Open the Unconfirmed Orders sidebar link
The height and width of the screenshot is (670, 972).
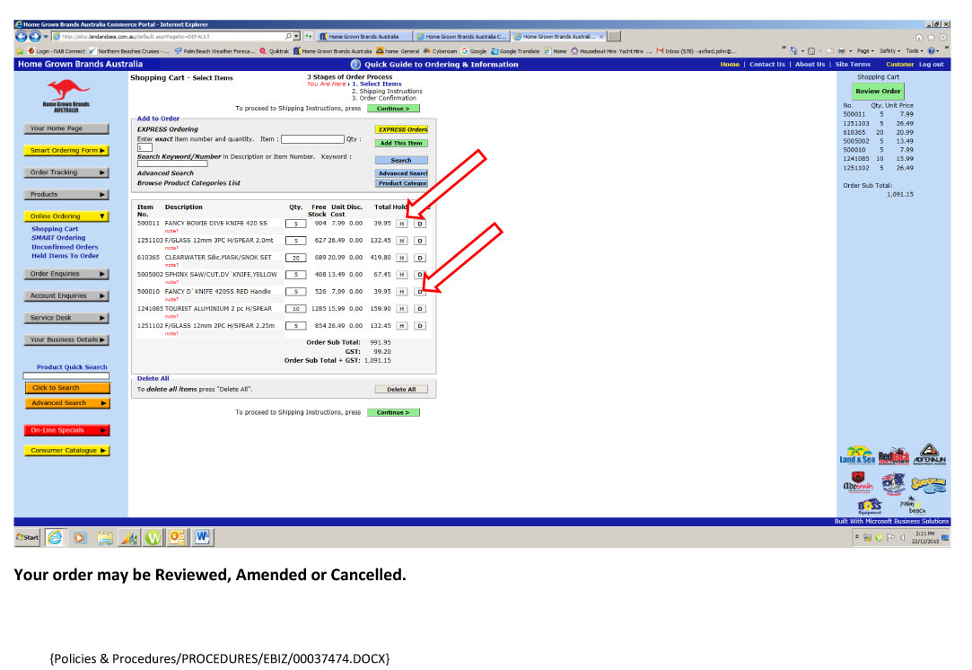click(65, 247)
